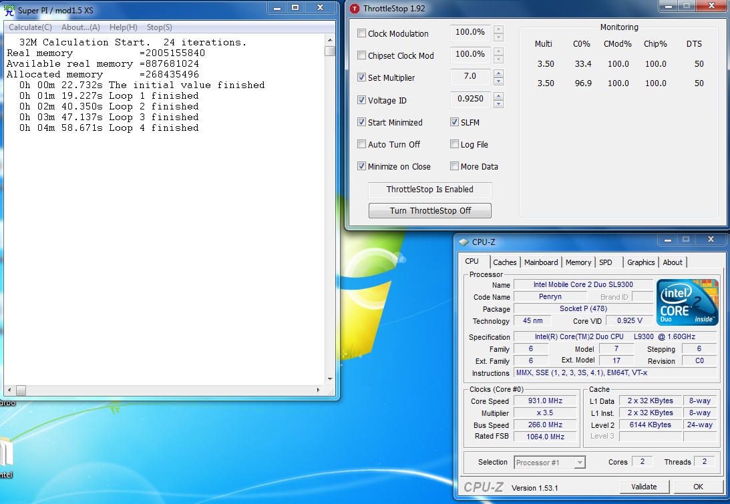Open the Processor #1 selection dropdown
The width and height of the screenshot is (730, 504).
pyautogui.click(x=580, y=462)
